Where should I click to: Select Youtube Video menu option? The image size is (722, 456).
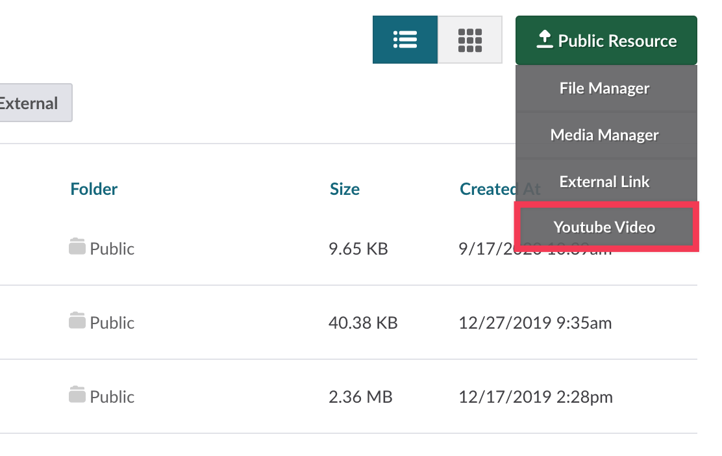(x=606, y=227)
